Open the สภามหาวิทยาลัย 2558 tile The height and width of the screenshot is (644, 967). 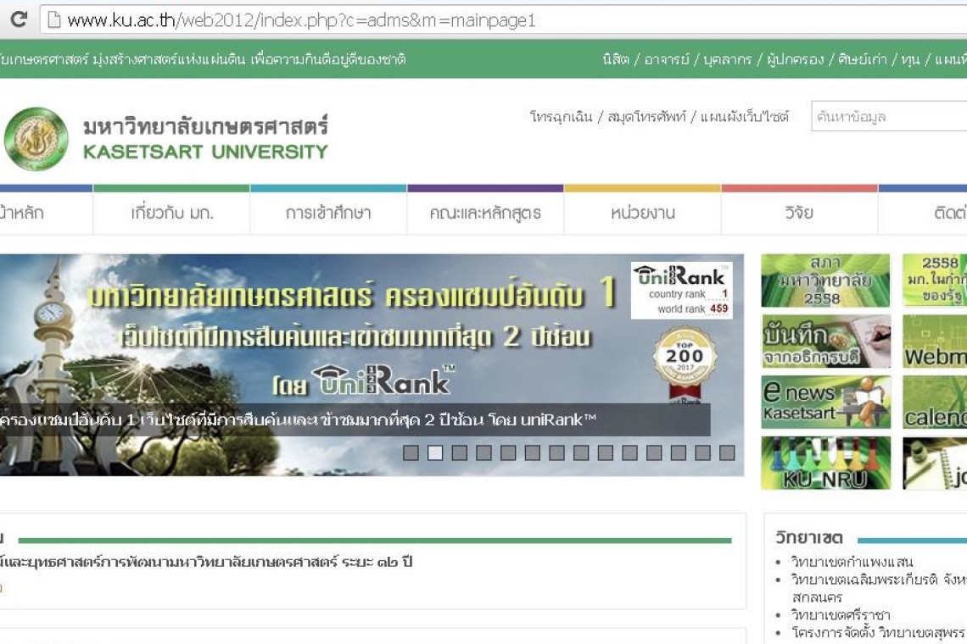(824, 280)
